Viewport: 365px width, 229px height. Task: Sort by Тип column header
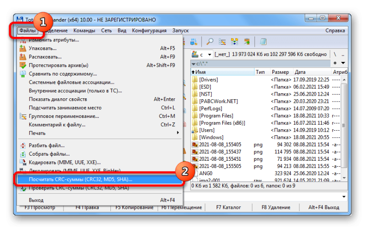click(262, 72)
